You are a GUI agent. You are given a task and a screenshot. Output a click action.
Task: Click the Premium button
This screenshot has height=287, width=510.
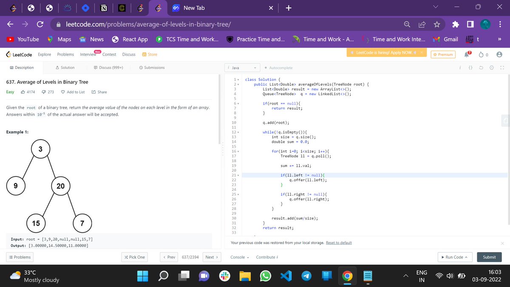443,54
